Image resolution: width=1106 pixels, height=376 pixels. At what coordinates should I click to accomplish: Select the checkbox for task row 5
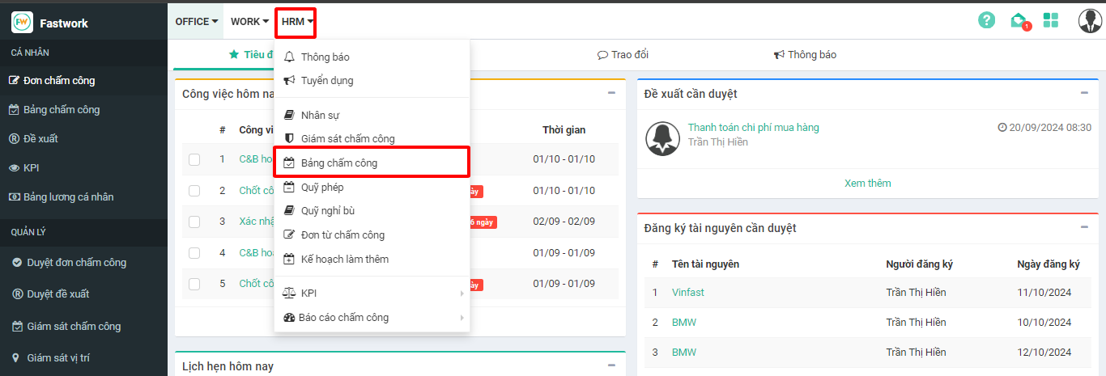(x=194, y=284)
